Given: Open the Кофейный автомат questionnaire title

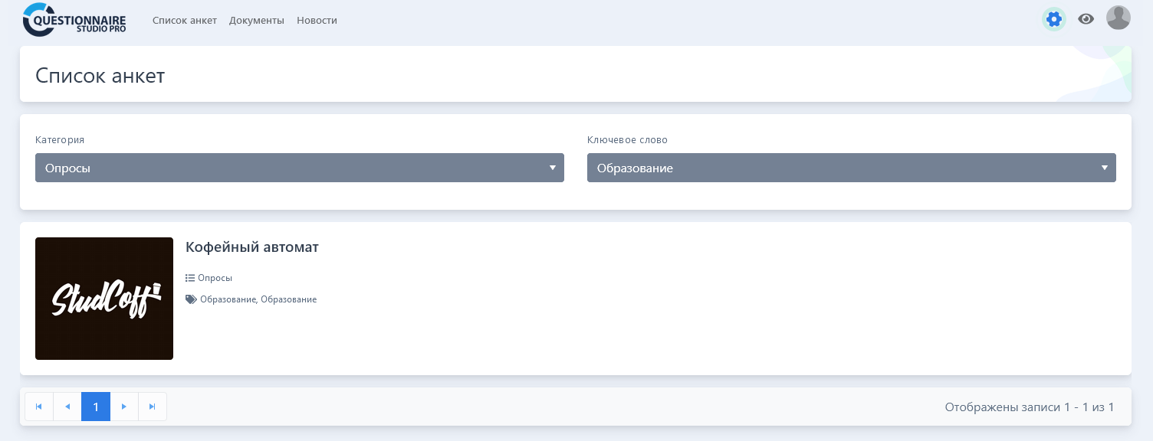Looking at the screenshot, I should click(252, 247).
